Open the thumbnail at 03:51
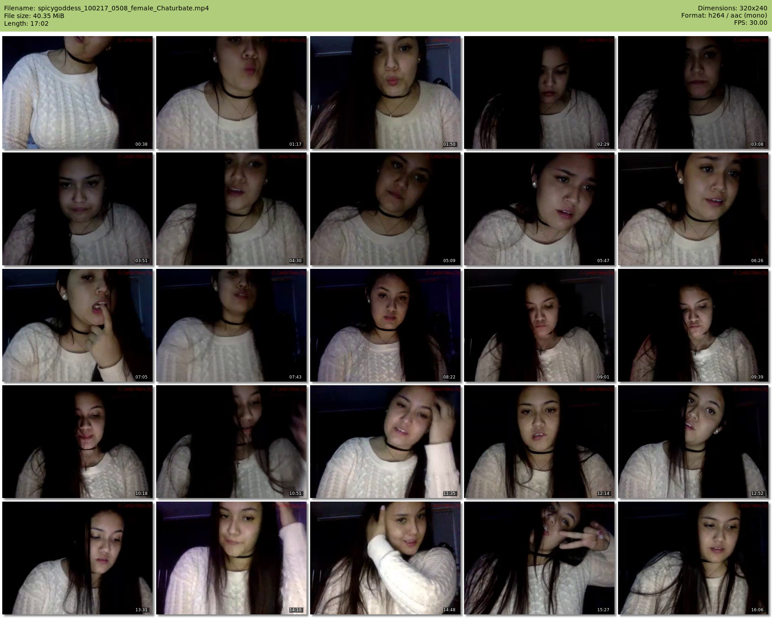 pyautogui.click(x=78, y=209)
